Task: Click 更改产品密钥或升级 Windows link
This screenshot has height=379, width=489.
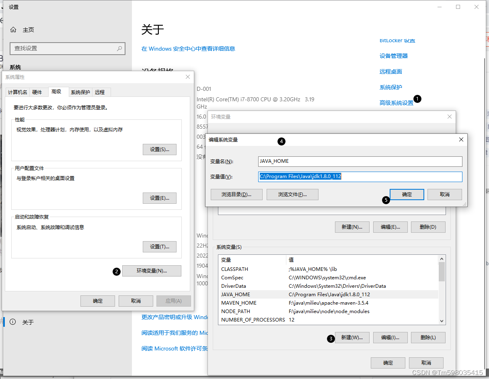Action: 175,317
